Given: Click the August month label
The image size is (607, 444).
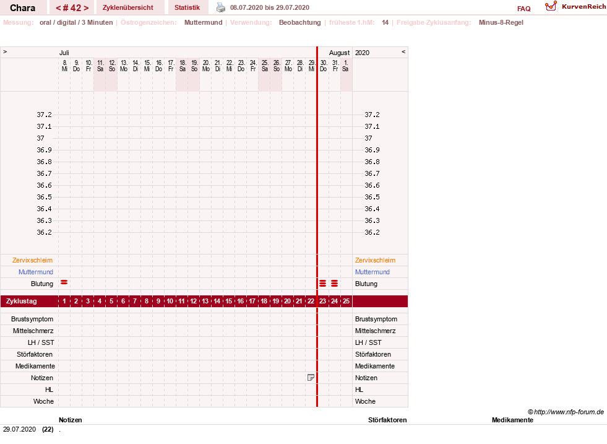Looking at the screenshot, I should pos(339,53).
